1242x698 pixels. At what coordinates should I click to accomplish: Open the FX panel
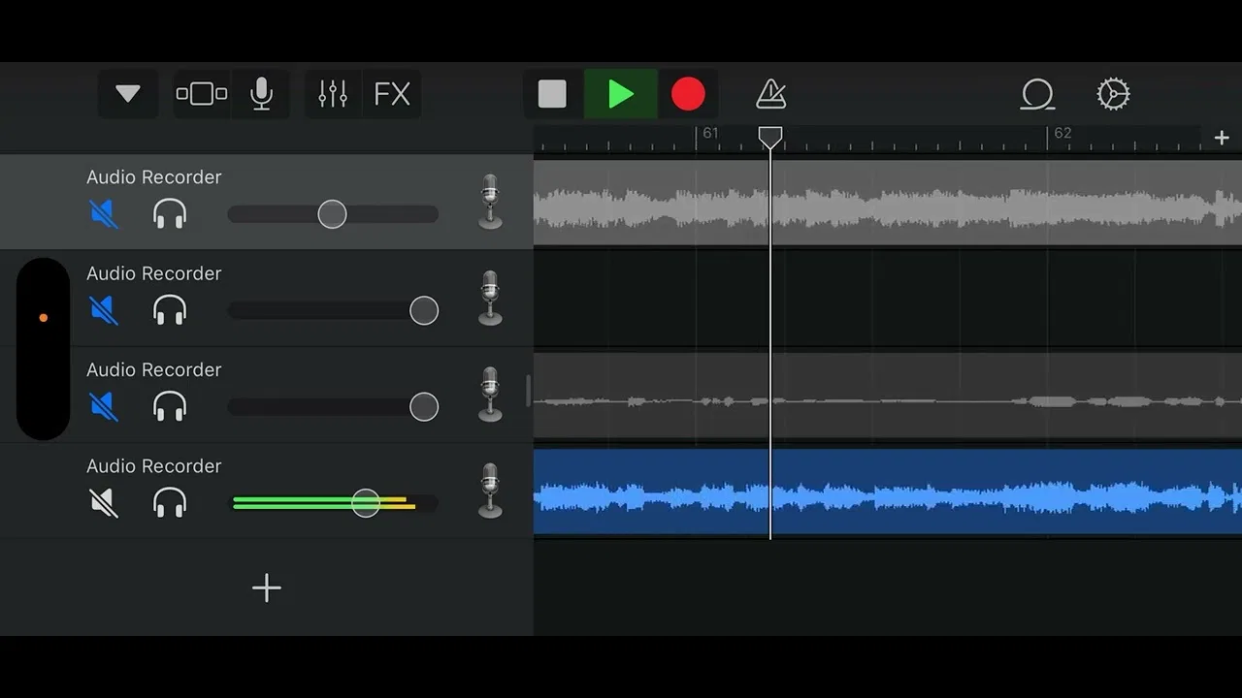pos(392,94)
